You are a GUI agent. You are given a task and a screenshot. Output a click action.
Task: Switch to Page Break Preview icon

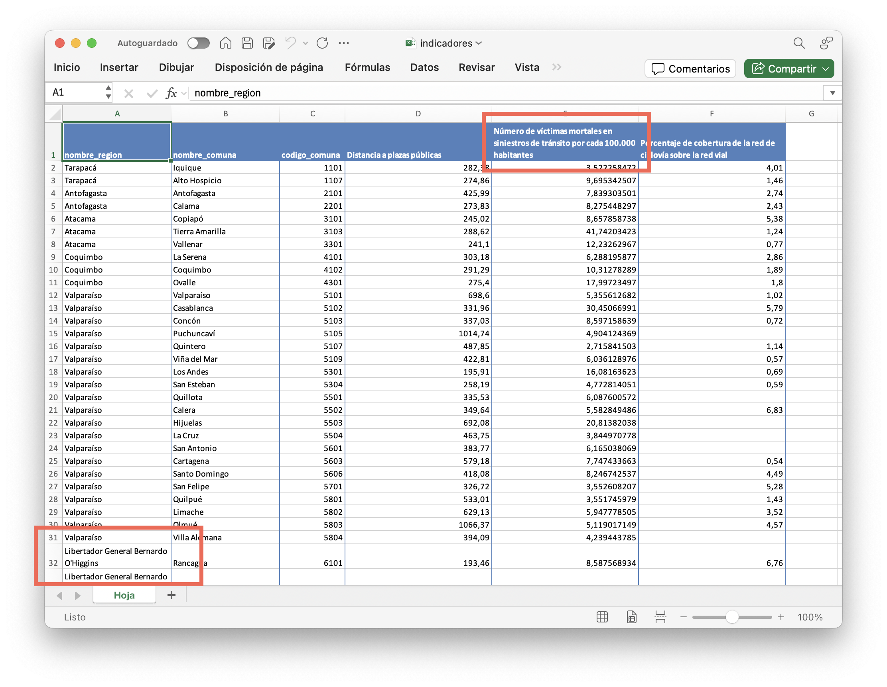click(660, 617)
